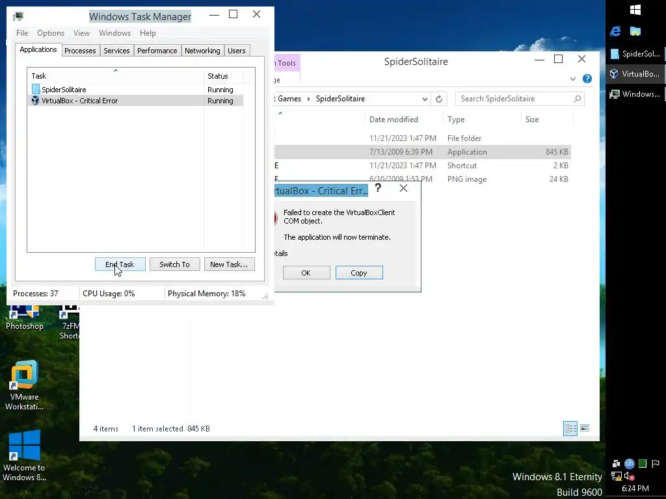Click the Status column header in Task Manager
Screen dimensions: 666x499
[x=223, y=76]
